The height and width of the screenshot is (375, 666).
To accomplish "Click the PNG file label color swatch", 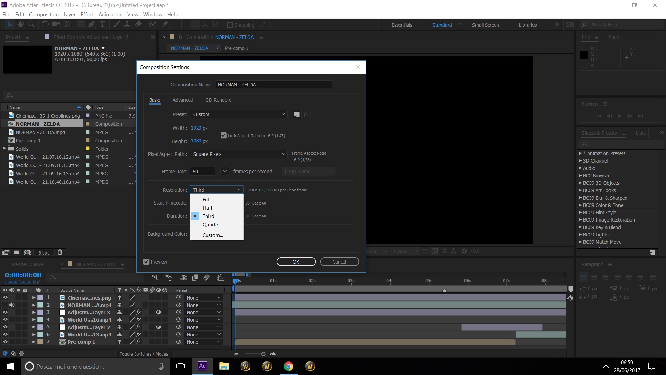I will [x=88, y=116].
